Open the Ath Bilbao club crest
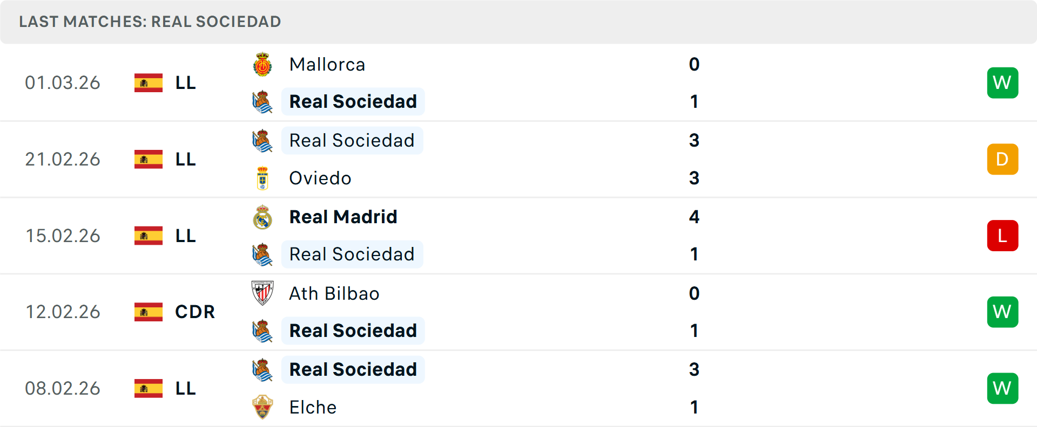 click(263, 294)
